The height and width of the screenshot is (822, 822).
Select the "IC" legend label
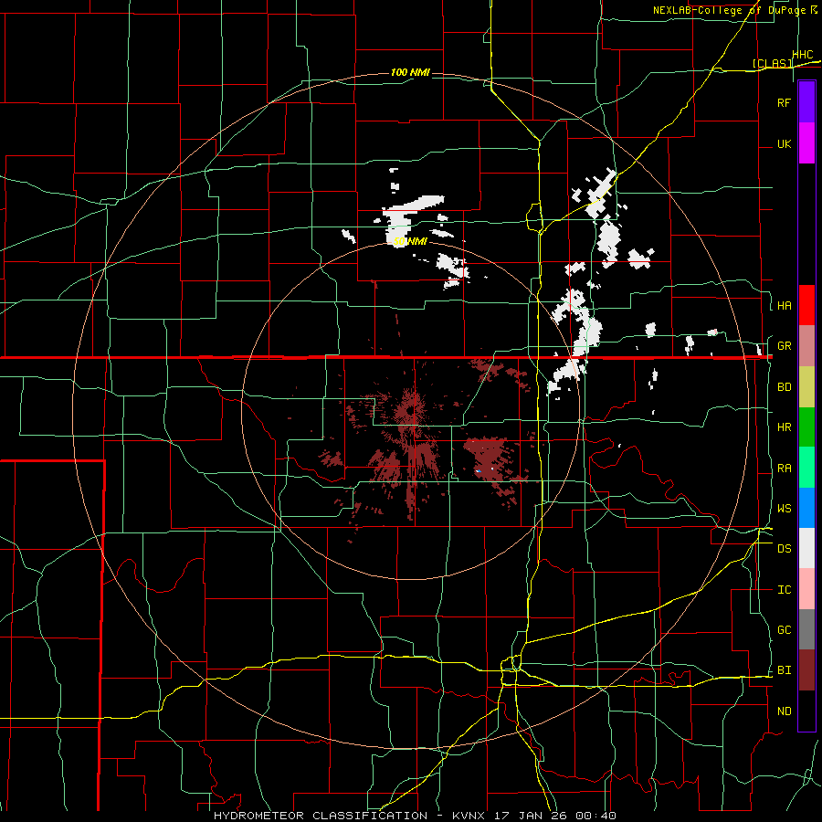pyautogui.click(x=784, y=590)
